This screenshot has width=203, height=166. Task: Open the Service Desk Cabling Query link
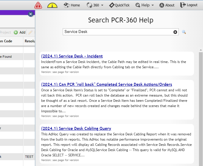(x=76, y=128)
